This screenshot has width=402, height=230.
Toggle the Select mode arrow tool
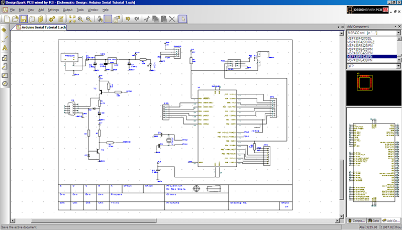183,19
